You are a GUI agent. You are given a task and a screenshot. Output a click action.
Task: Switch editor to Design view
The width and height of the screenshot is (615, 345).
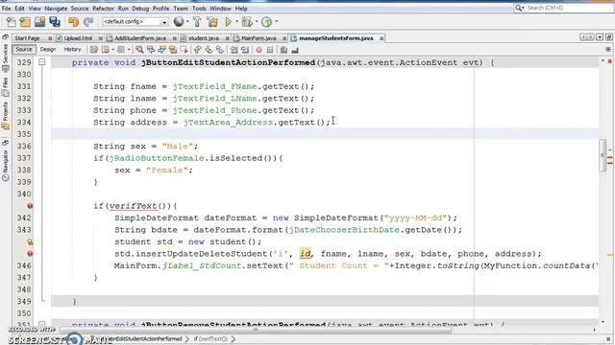[x=48, y=49]
